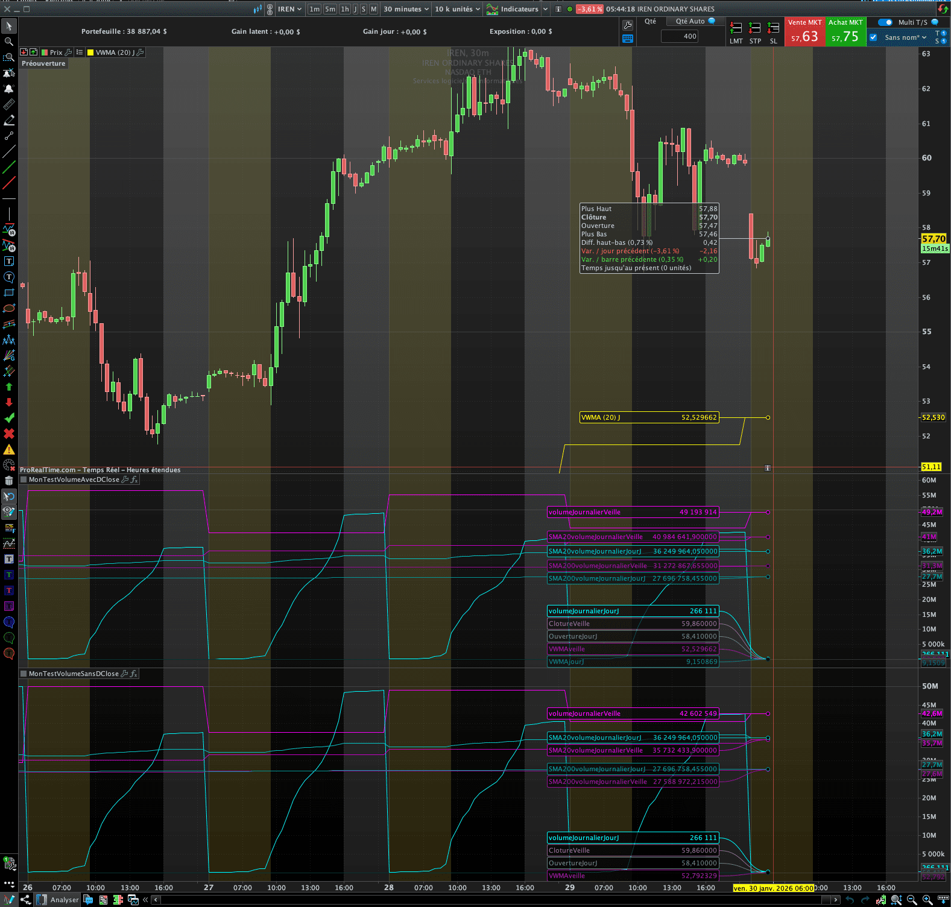Expand the Indicateurs dropdown arrow
Image resolution: width=951 pixels, height=907 pixels.
(546, 9)
